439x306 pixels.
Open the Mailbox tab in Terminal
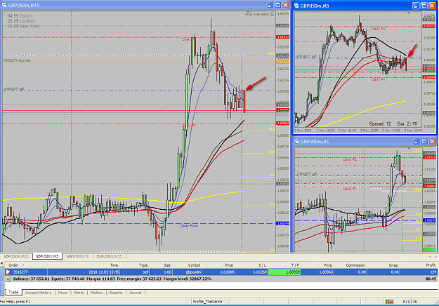coord(97,293)
